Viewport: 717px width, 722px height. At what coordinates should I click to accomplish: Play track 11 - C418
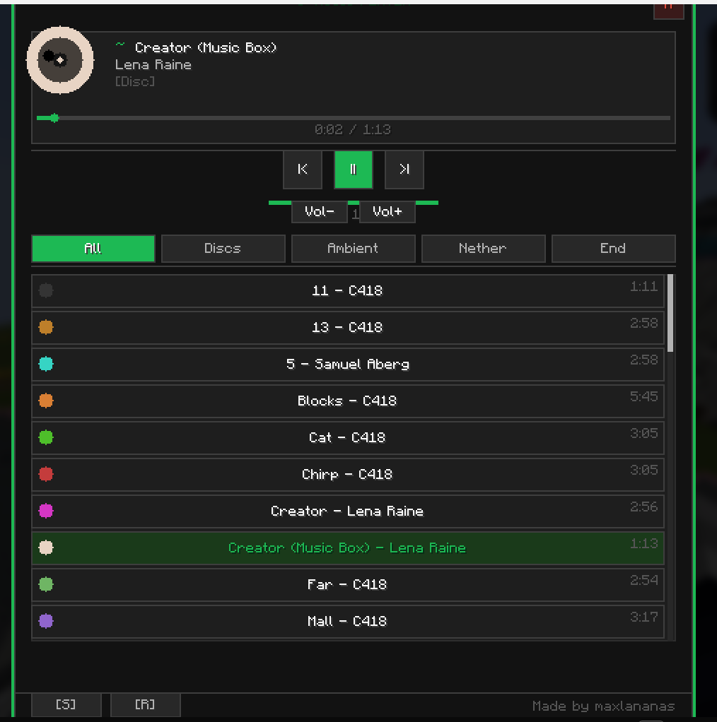347,291
